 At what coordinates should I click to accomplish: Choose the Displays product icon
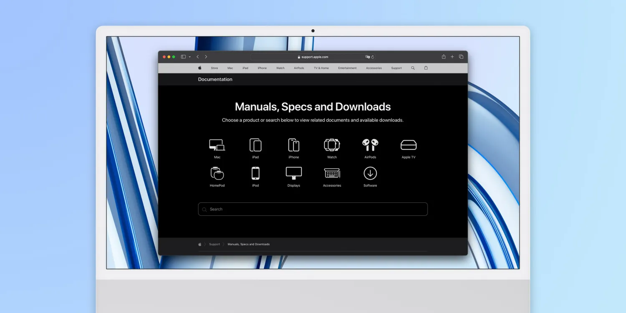tap(294, 173)
